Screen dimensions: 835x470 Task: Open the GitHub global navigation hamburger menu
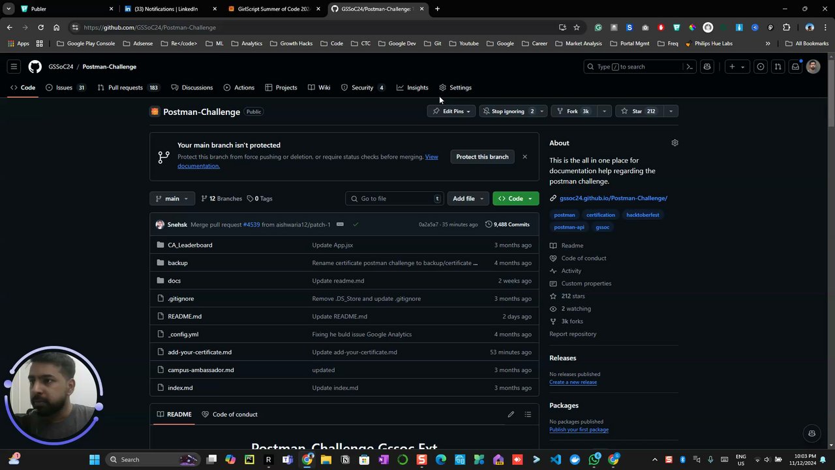click(x=14, y=67)
